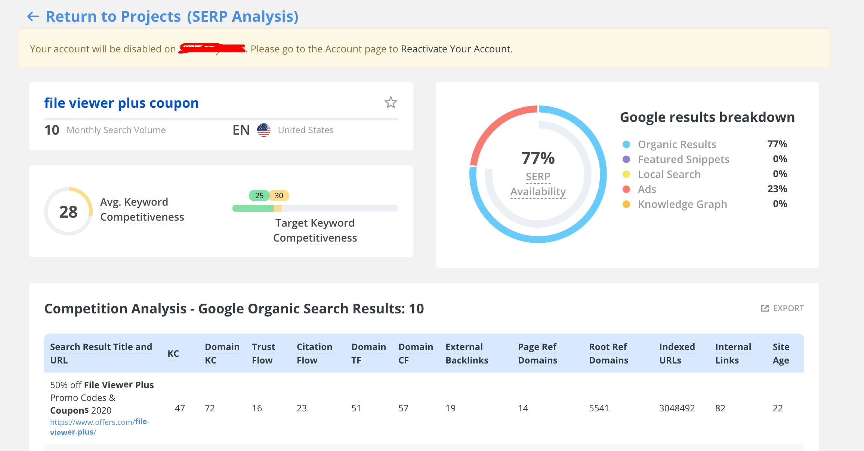
Task: Click the Local Search legend label
Action: 669,174
